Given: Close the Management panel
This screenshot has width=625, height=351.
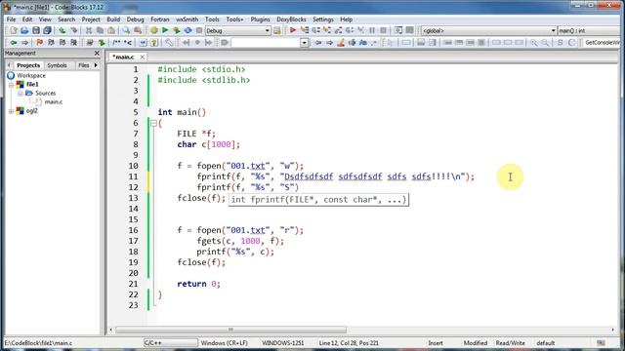Looking at the screenshot, I should (97, 53).
